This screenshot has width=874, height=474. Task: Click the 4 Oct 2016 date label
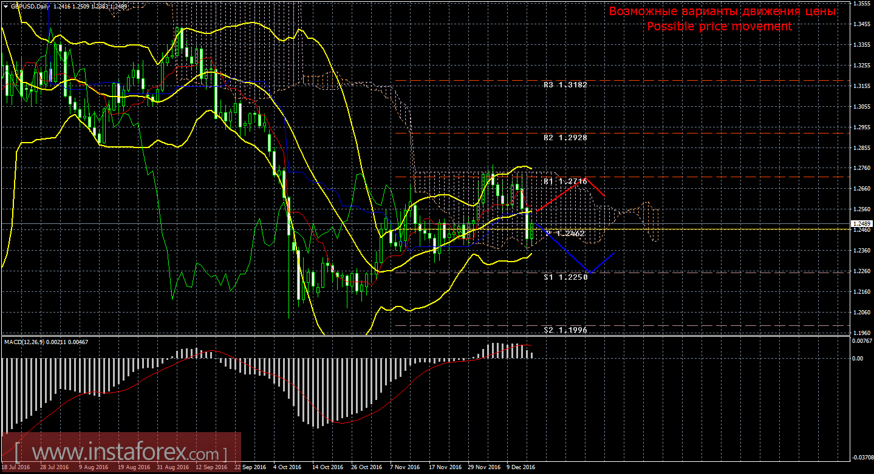286,467
